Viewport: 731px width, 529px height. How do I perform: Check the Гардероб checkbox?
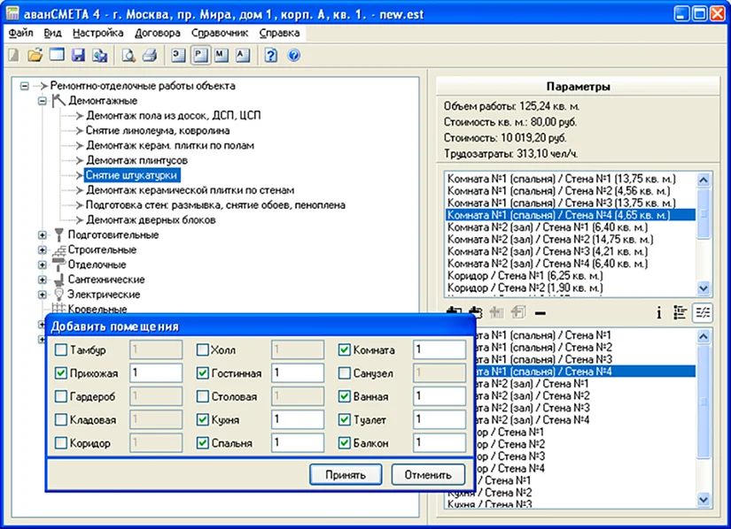point(61,396)
